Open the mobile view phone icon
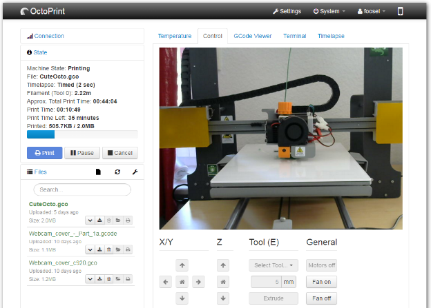431x308 pixels. 400,11
